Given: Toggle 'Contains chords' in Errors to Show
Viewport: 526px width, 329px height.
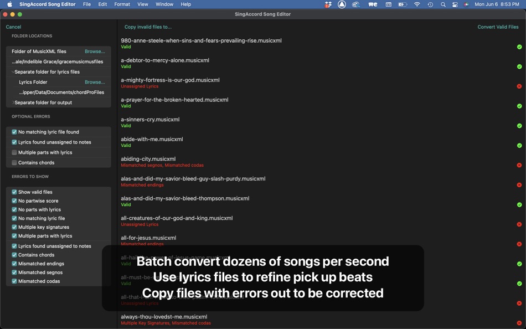Looking at the screenshot, I should pyautogui.click(x=14, y=255).
